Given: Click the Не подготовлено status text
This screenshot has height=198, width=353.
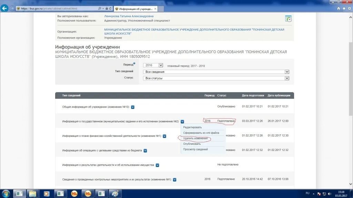Looking at the screenshot, I should tap(228, 165).
